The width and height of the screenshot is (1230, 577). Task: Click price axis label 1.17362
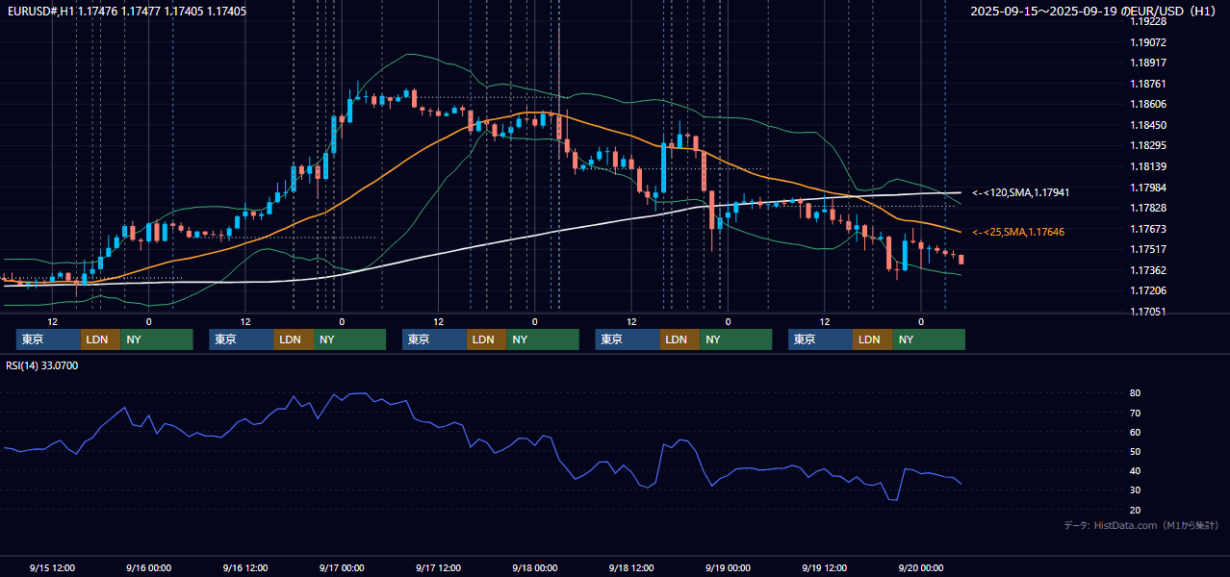[1149, 270]
